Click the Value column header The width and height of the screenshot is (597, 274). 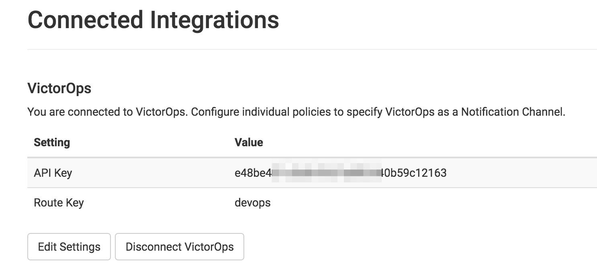[x=249, y=142]
